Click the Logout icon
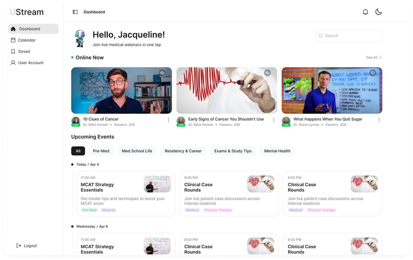Screen dimensions: 413x260 (19, 245)
